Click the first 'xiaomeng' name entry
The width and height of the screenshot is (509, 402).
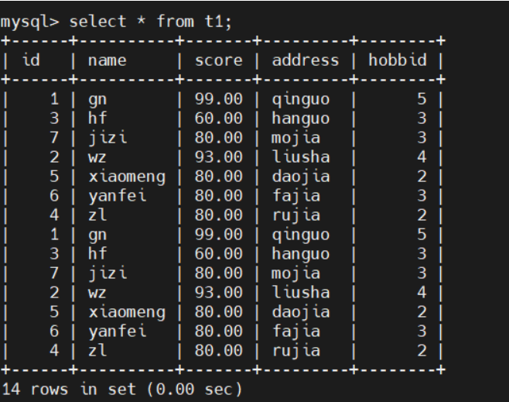(127, 176)
